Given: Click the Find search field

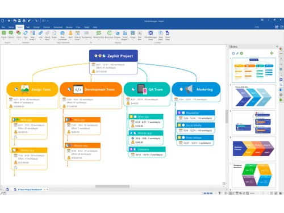Looking at the screenshot, I should point(263,27).
